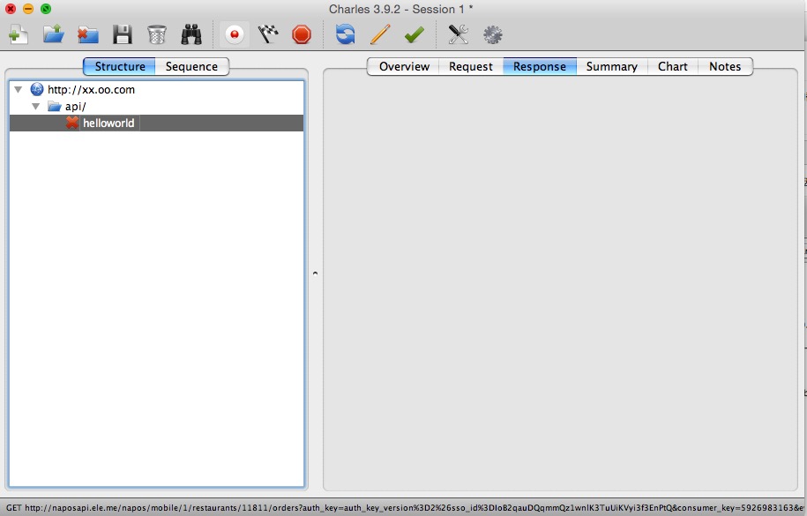Collapse the http://xx.oo.com host node
The width and height of the screenshot is (807, 516).
click(18, 90)
